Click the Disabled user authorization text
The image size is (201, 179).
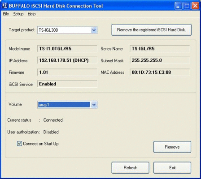[51, 132]
